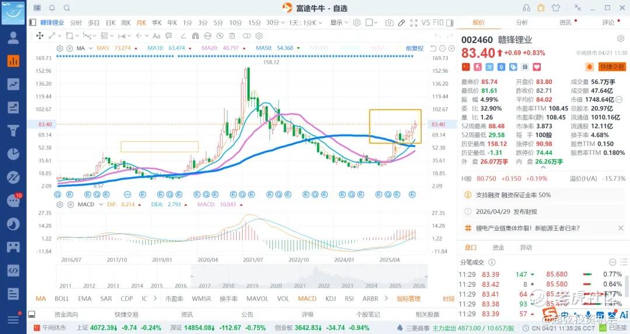Switch to 周K weekly chart tab
The image size is (630, 334).
pyautogui.click(x=126, y=23)
